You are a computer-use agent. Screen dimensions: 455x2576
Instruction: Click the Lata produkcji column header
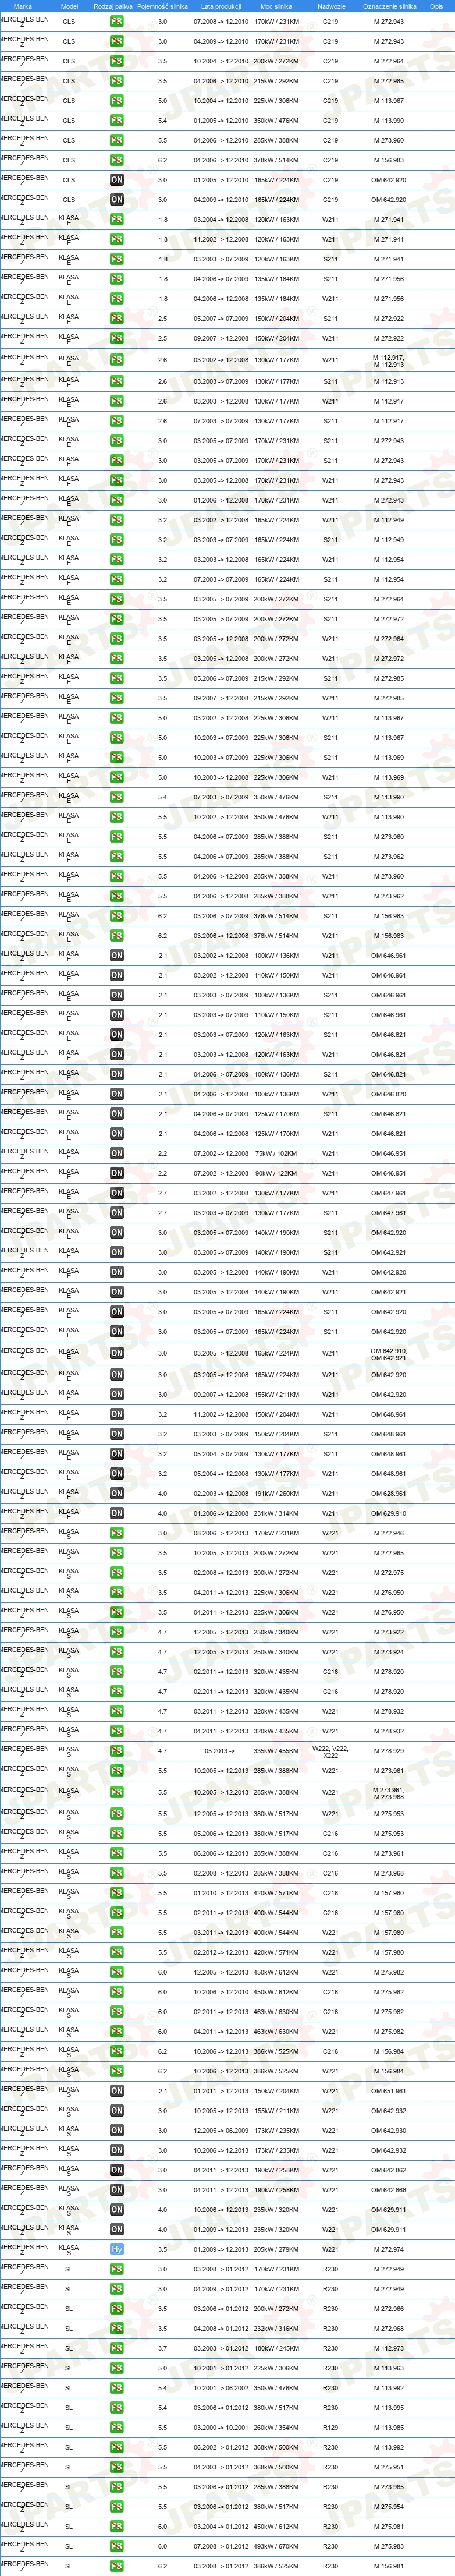click(221, 6)
